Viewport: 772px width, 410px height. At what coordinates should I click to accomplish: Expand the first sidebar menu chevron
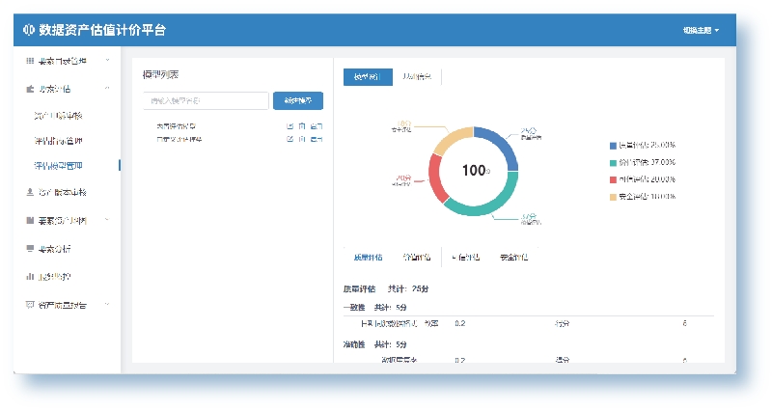coord(107,61)
